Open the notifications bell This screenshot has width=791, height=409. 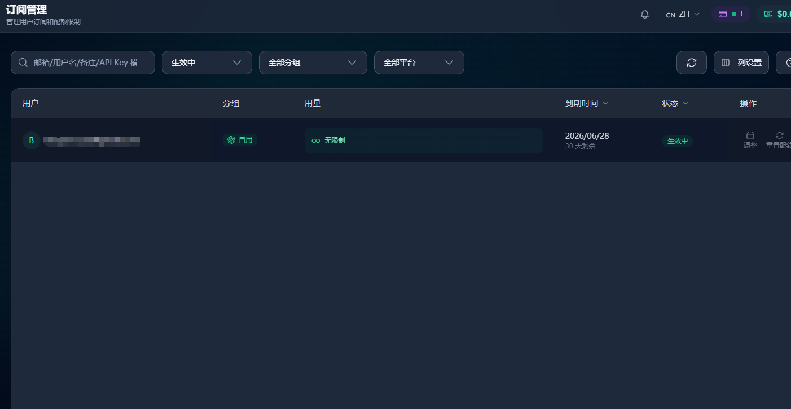pos(645,14)
